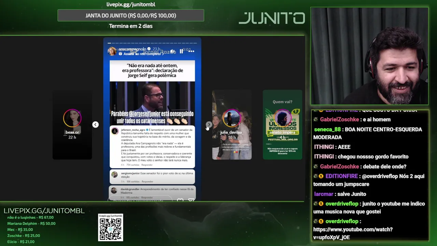Share the story with the send icon

coord(191,200)
